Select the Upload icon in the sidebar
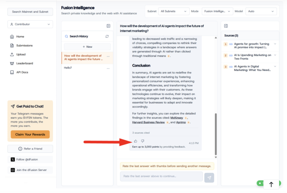 point(12,54)
